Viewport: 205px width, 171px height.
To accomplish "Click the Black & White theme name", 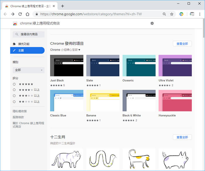I will (131, 115).
